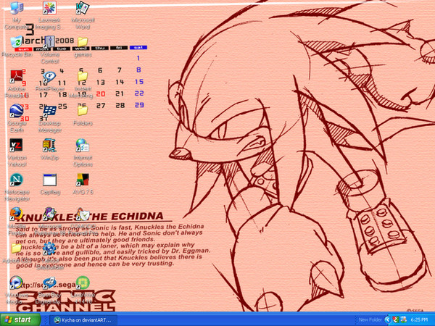This screenshot has height=326, width=435.
Task: Select the Adobe folder on the desktop
Action: 17,248
